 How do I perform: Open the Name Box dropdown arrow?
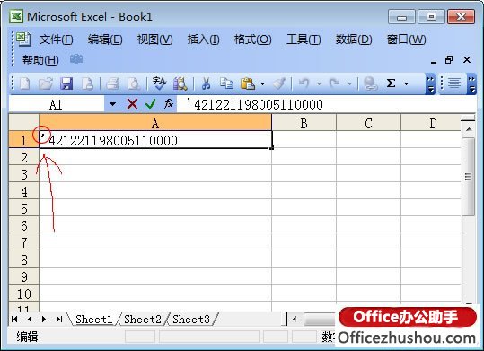click(x=112, y=104)
